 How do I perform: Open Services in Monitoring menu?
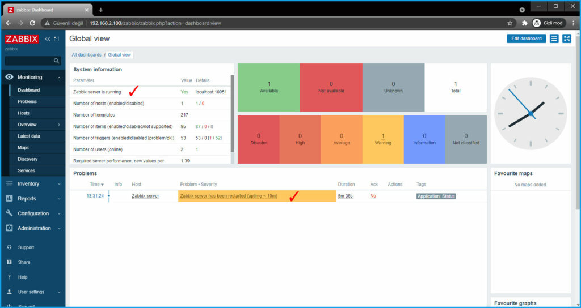pos(26,170)
